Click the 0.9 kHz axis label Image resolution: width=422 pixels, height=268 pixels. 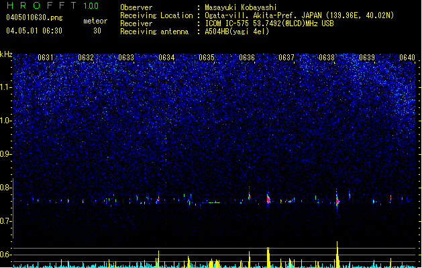[5, 154]
